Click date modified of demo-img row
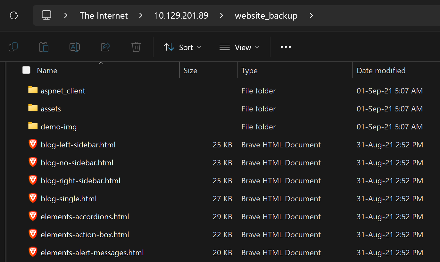 [390, 127]
